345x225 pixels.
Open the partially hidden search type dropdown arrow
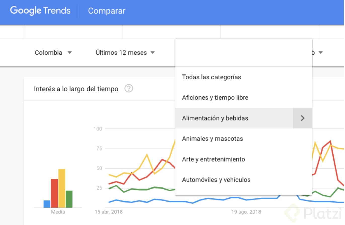click(x=320, y=53)
